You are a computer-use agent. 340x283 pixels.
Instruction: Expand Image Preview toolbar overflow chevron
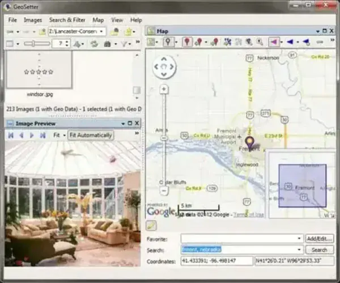(137, 133)
